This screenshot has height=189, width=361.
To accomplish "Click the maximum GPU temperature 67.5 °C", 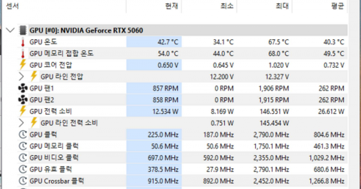I will (278, 42).
